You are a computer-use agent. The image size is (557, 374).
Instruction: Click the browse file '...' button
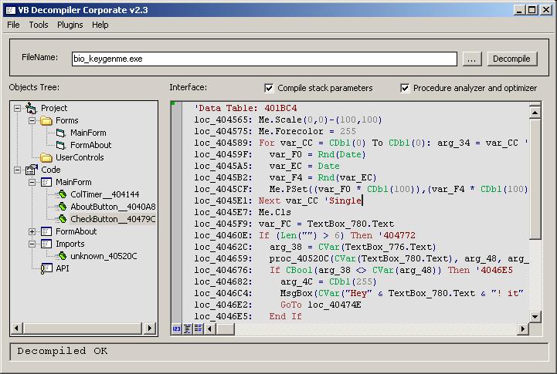(x=473, y=59)
